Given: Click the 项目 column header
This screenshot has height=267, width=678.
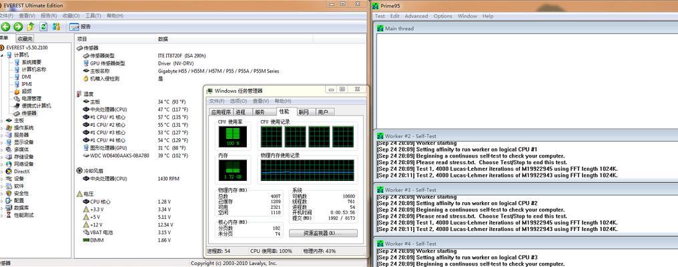Looking at the screenshot, I should (x=116, y=39).
